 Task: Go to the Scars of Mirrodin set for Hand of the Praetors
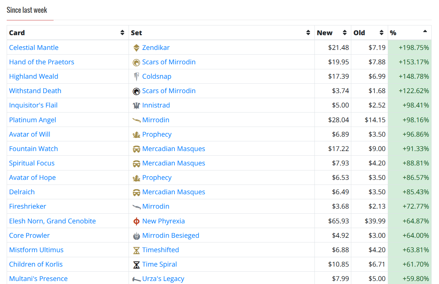pyautogui.click(x=169, y=62)
